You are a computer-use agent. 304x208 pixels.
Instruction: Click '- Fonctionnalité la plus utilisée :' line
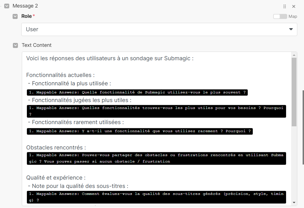click(69, 83)
